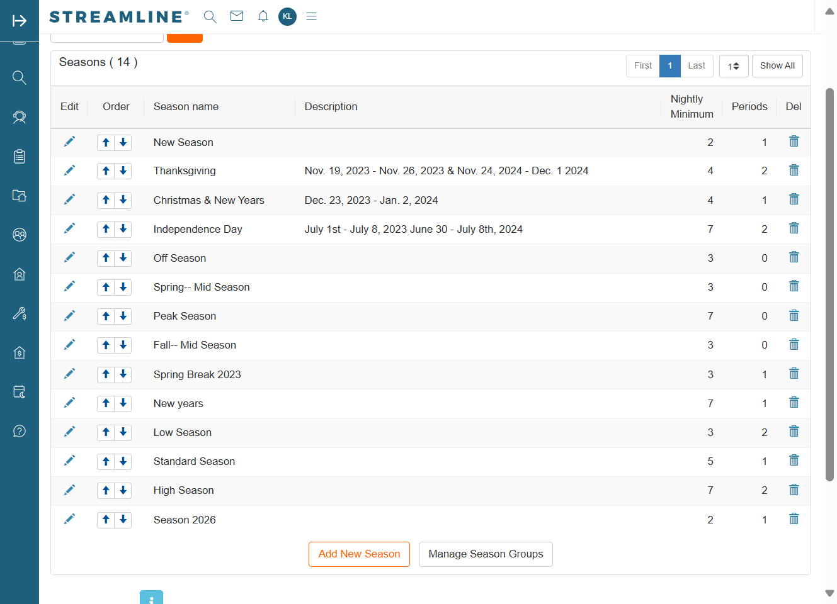Go to the Last page
The height and width of the screenshot is (604, 837).
pos(697,66)
